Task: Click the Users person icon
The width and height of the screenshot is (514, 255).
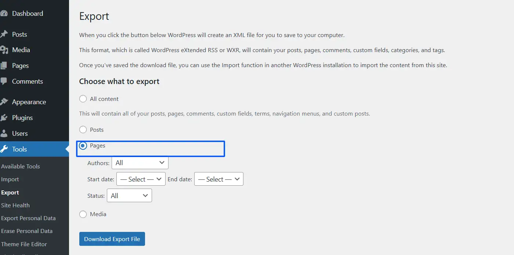Action: tap(4, 134)
